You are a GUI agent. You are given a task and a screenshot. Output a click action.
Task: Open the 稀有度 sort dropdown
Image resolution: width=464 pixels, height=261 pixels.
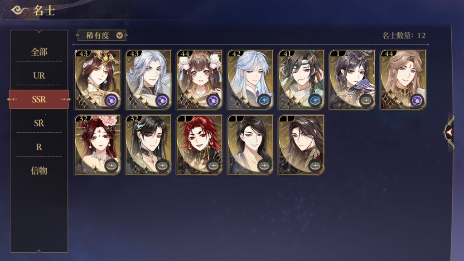pyautogui.click(x=102, y=35)
